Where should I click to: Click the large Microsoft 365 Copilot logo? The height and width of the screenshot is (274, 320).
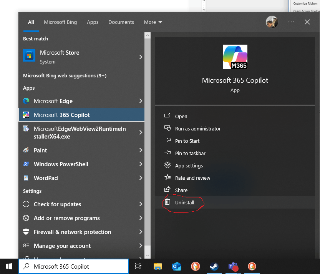[x=235, y=57]
